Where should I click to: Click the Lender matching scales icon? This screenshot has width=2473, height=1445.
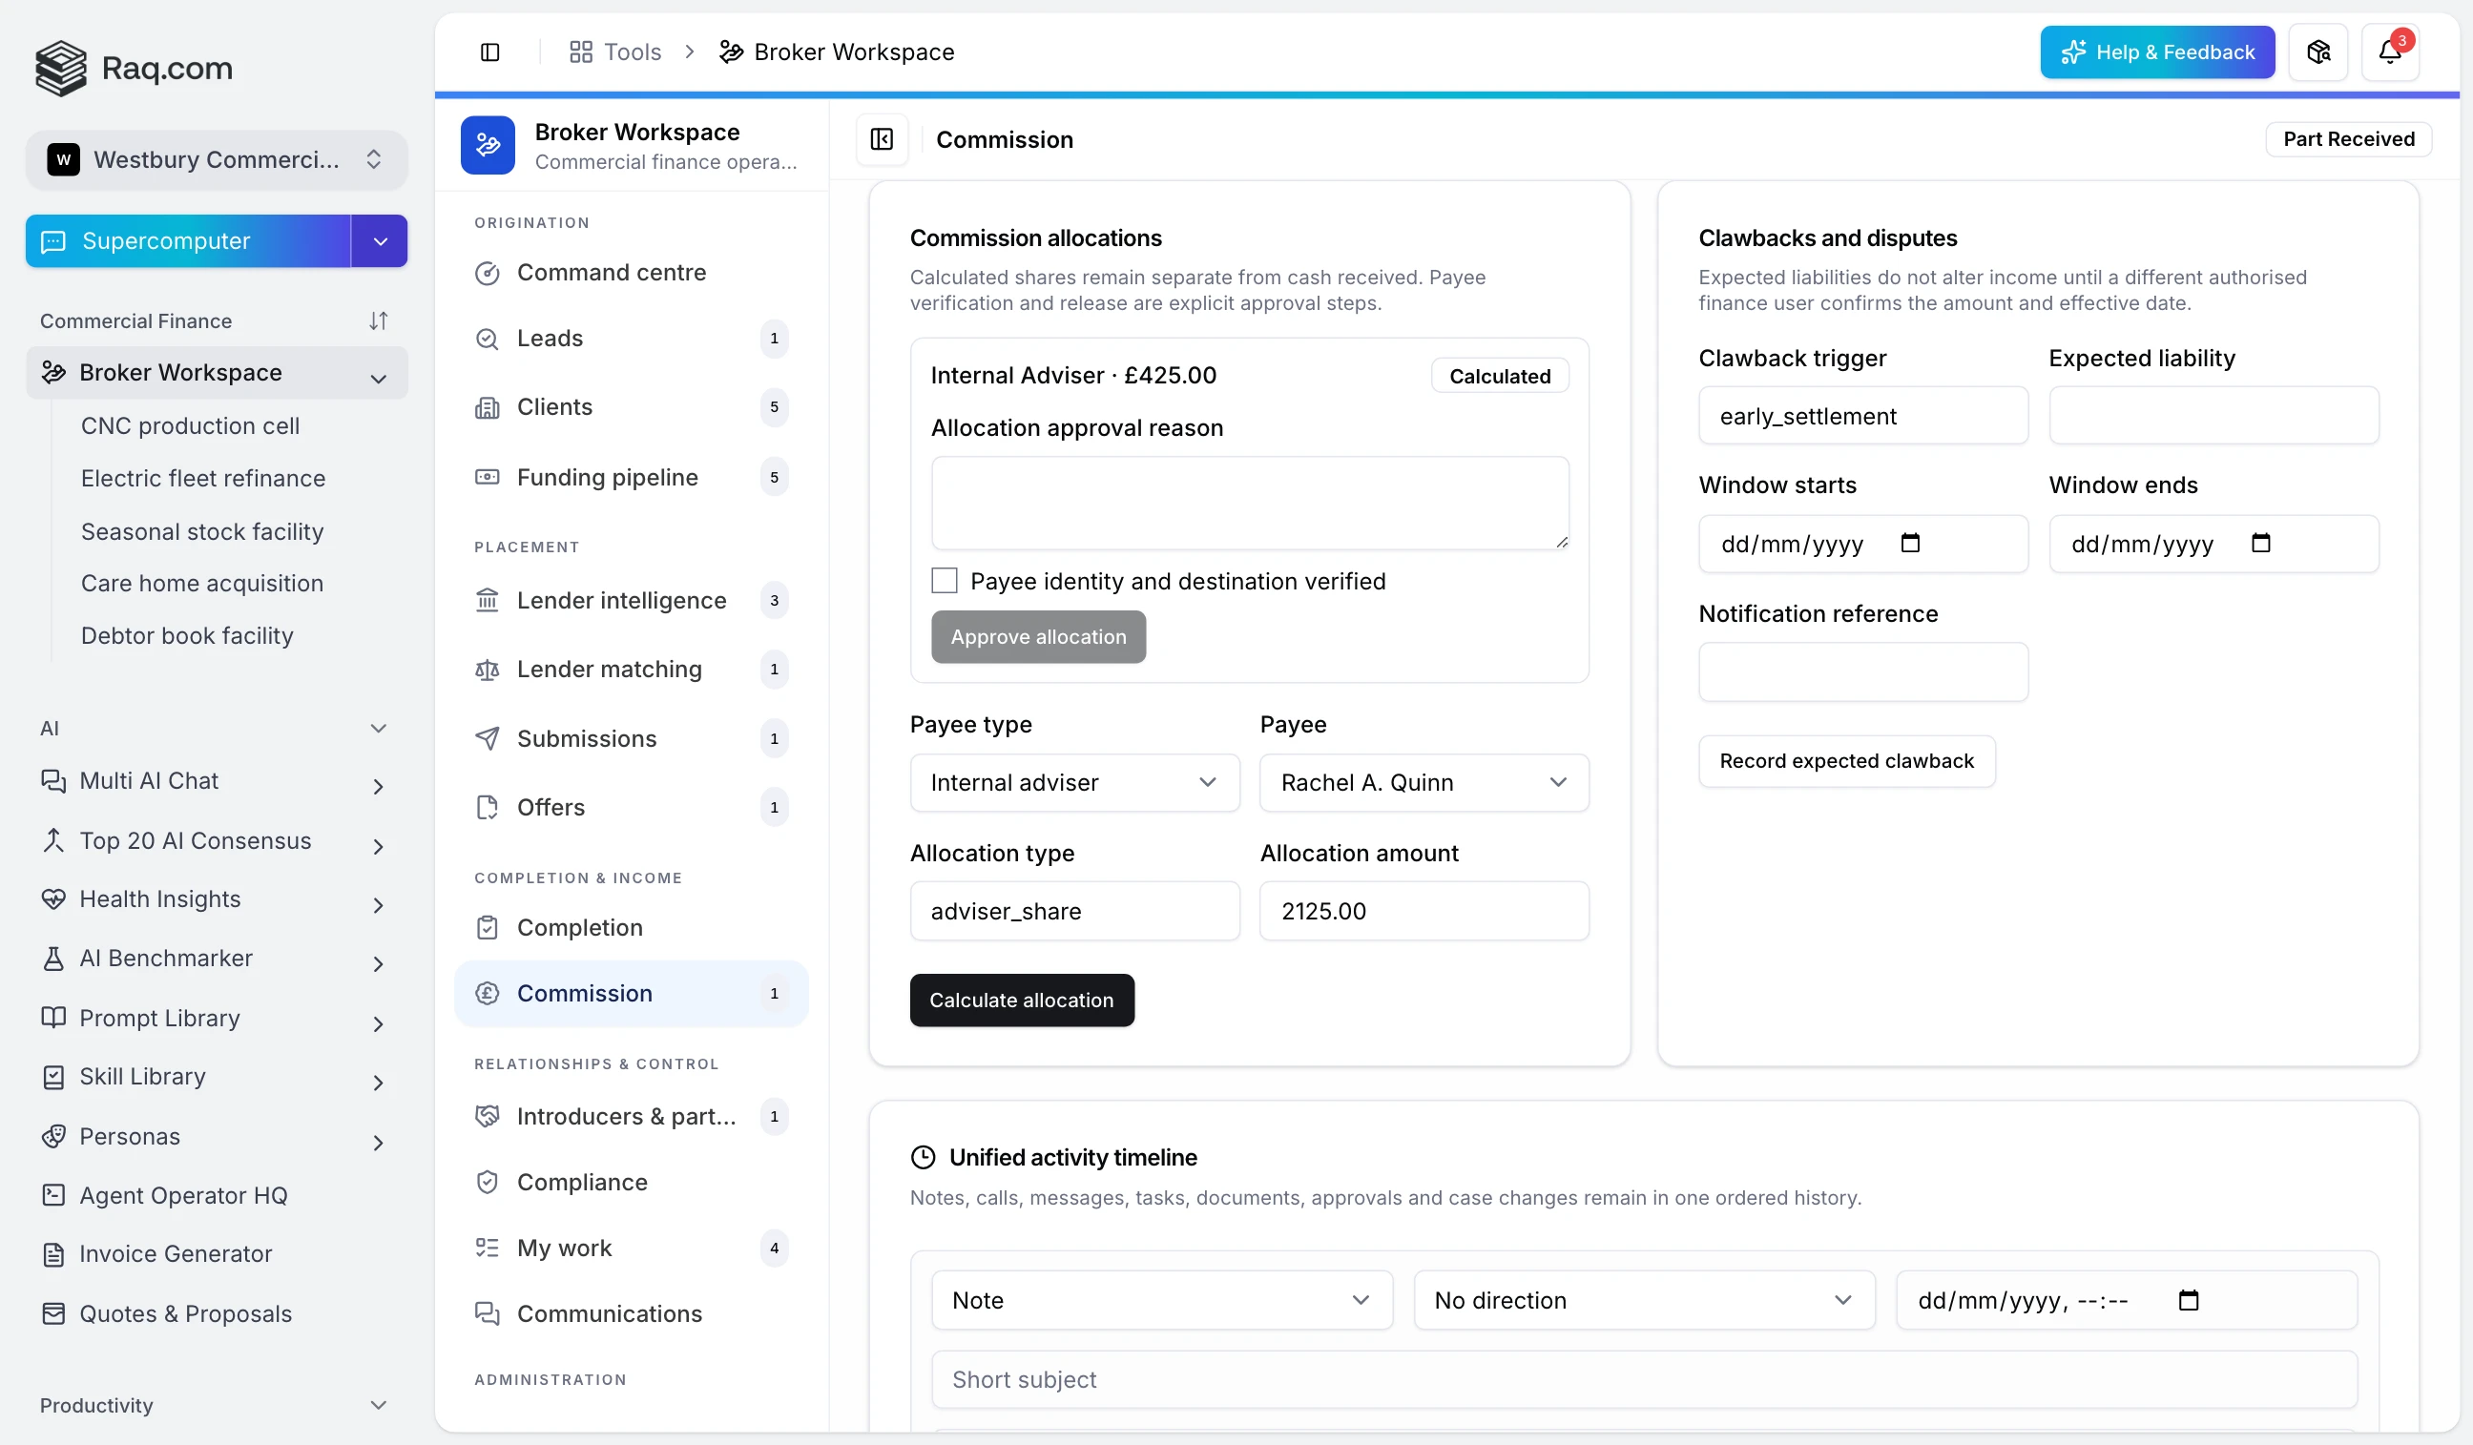487,670
